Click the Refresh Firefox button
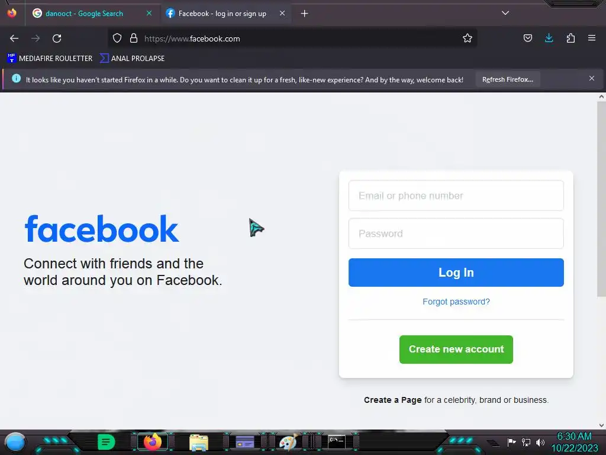This screenshot has height=455, width=606. 507,79
